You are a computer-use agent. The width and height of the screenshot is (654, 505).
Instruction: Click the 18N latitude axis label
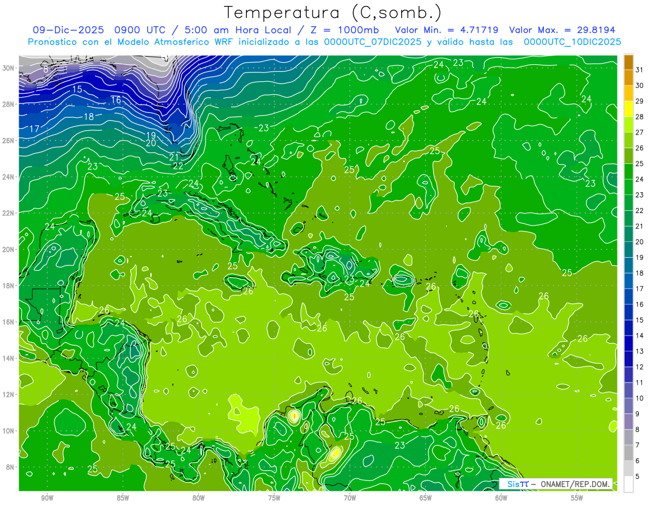9,285
